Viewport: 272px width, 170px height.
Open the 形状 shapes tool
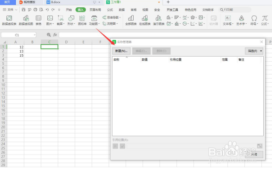71,20
